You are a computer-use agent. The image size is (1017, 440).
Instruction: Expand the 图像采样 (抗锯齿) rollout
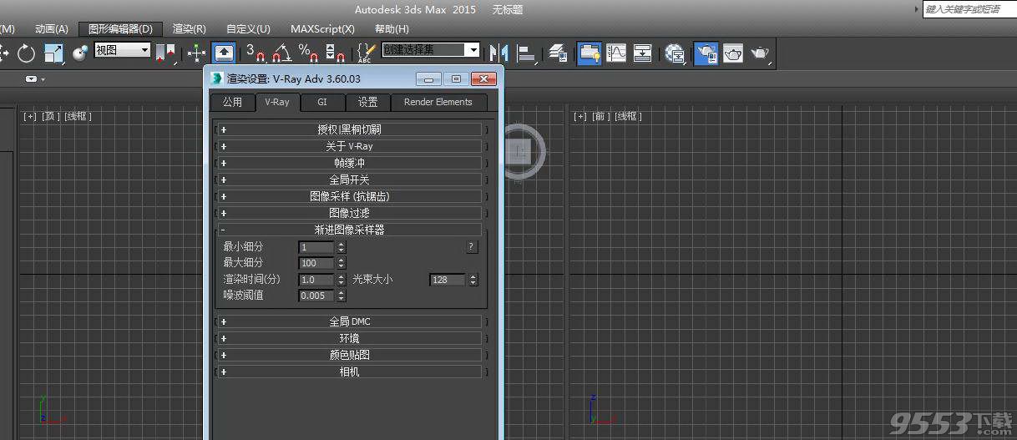coord(349,196)
